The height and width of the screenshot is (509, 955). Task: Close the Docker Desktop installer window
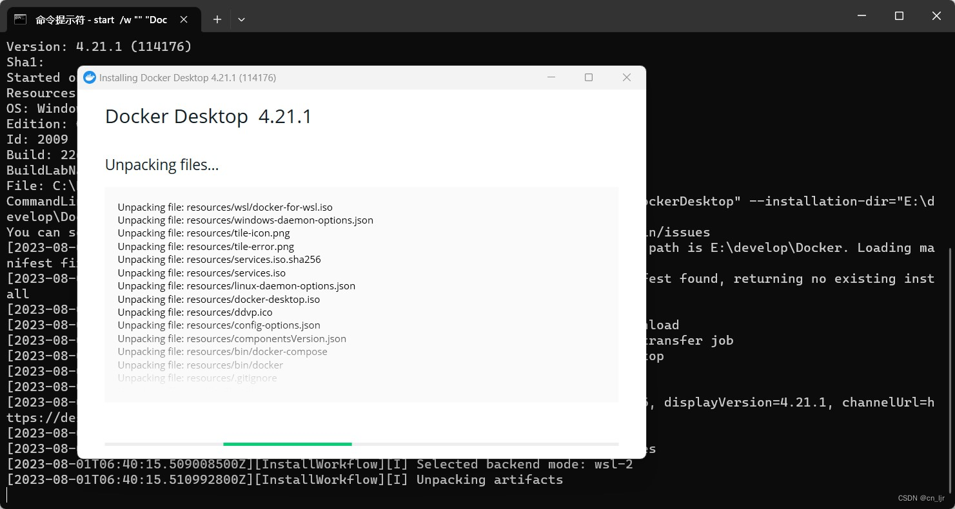click(626, 77)
